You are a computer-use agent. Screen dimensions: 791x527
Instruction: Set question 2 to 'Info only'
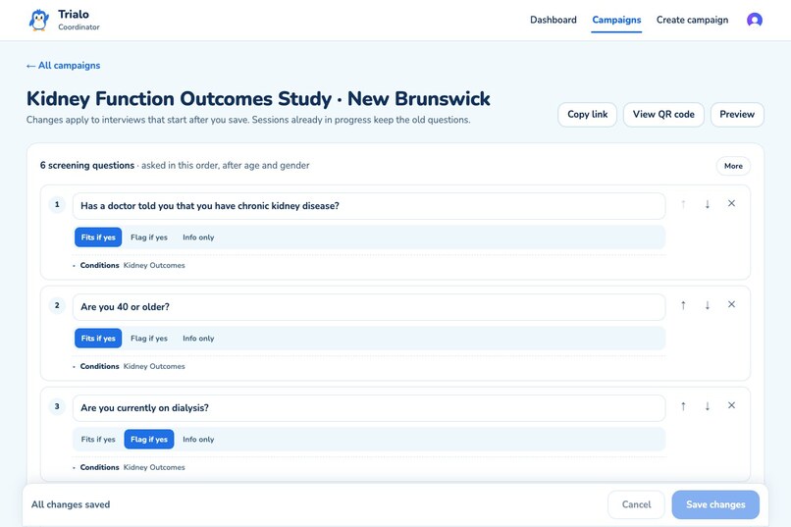(198, 339)
